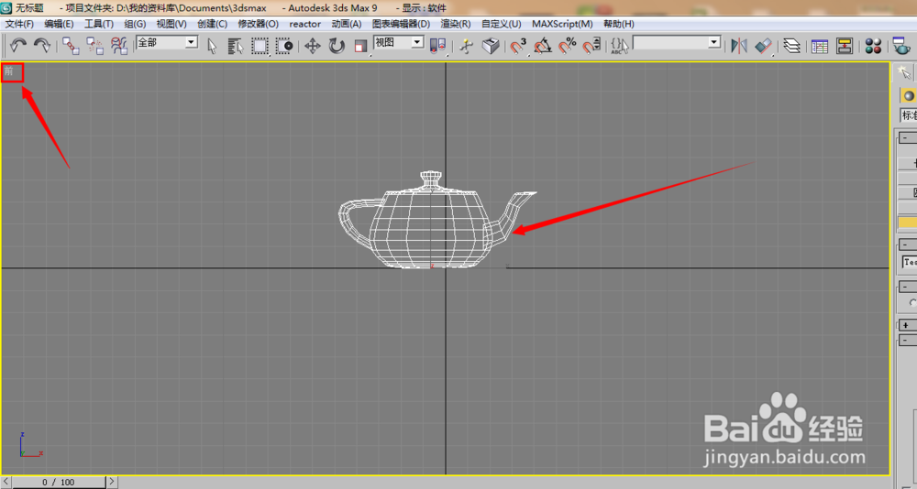Viewport: 917px width, 489px height.
Task: Open the Schematic View icon
Action: (x=845, y=46)
